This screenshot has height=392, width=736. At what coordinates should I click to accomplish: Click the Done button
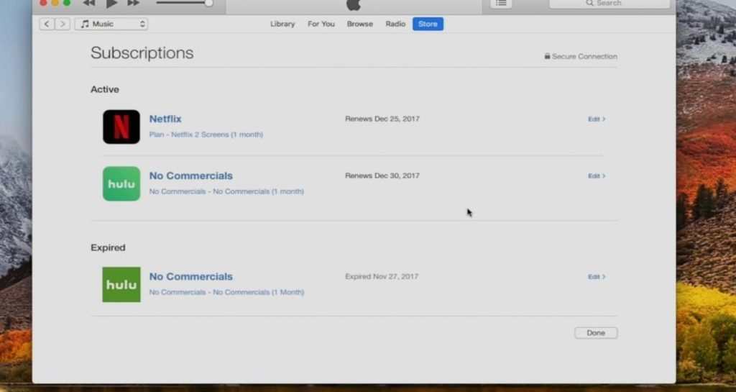[x=596, y=333]
